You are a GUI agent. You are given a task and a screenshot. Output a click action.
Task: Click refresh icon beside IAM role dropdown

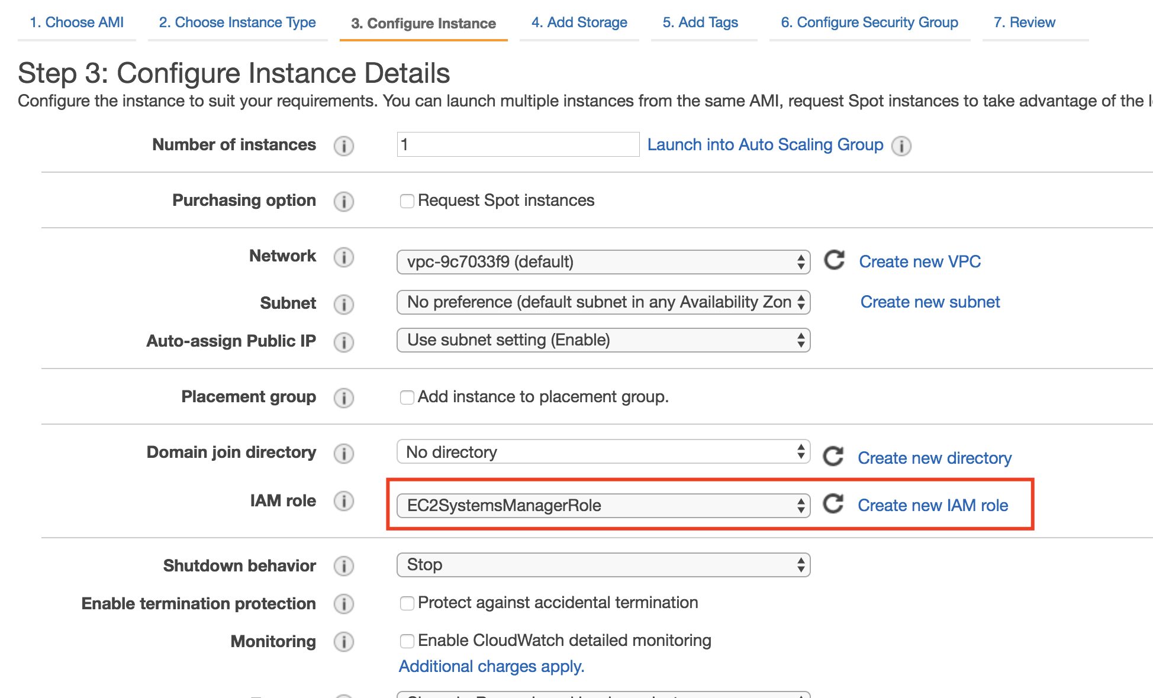833,504
